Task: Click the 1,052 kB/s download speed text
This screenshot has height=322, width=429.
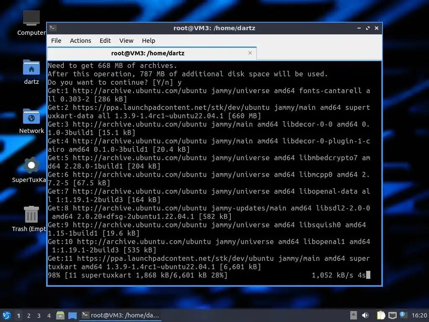Action: 332,275
